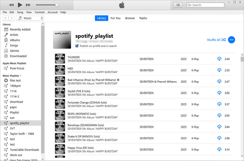
Task: Download Shake It Off with the cloud icon
Action: (x=219, y=138)
